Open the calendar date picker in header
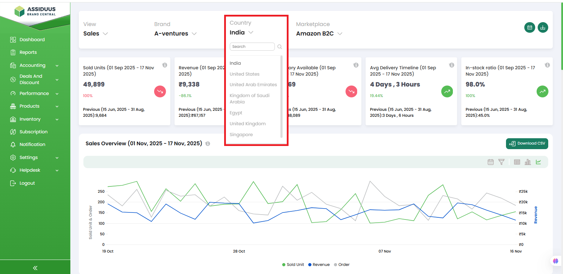This screenshot has height=274, width=563. (529, 27)
